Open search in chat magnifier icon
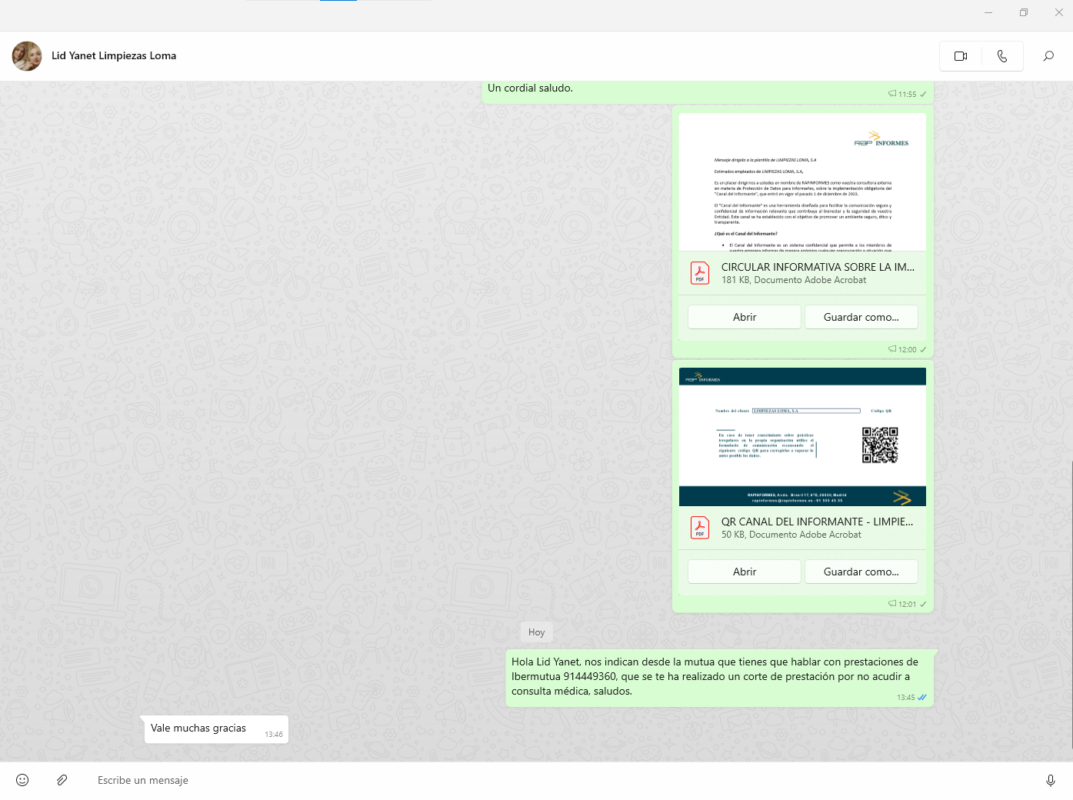The width and height of the screenshot is (1073, 800). click(1048, 56)
